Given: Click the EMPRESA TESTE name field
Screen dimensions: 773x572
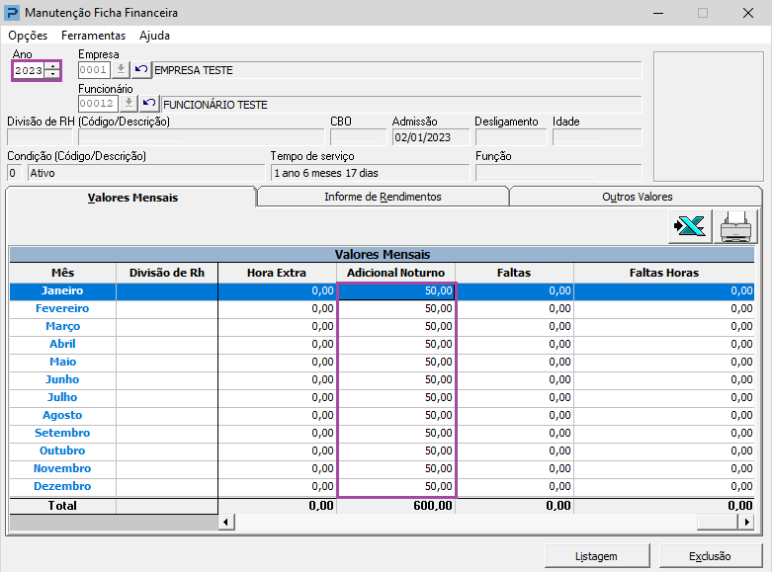Looking at the screenshot, I should 397,70.
